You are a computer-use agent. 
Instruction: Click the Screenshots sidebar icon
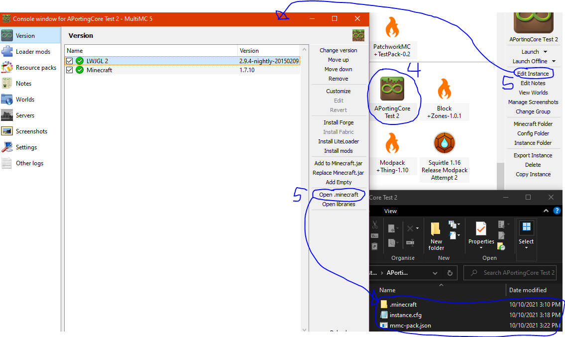7,131
